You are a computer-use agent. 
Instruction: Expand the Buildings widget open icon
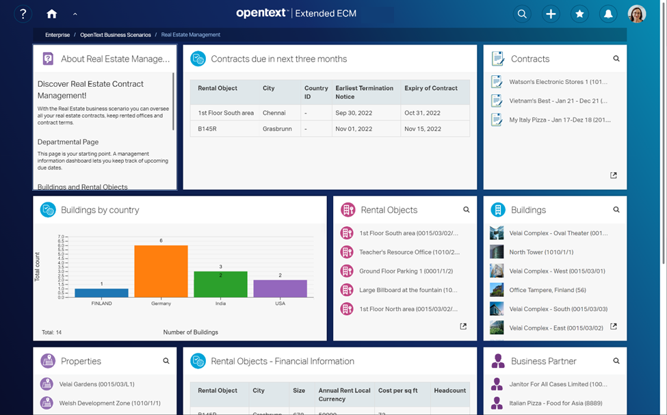[x=614, y=327]
